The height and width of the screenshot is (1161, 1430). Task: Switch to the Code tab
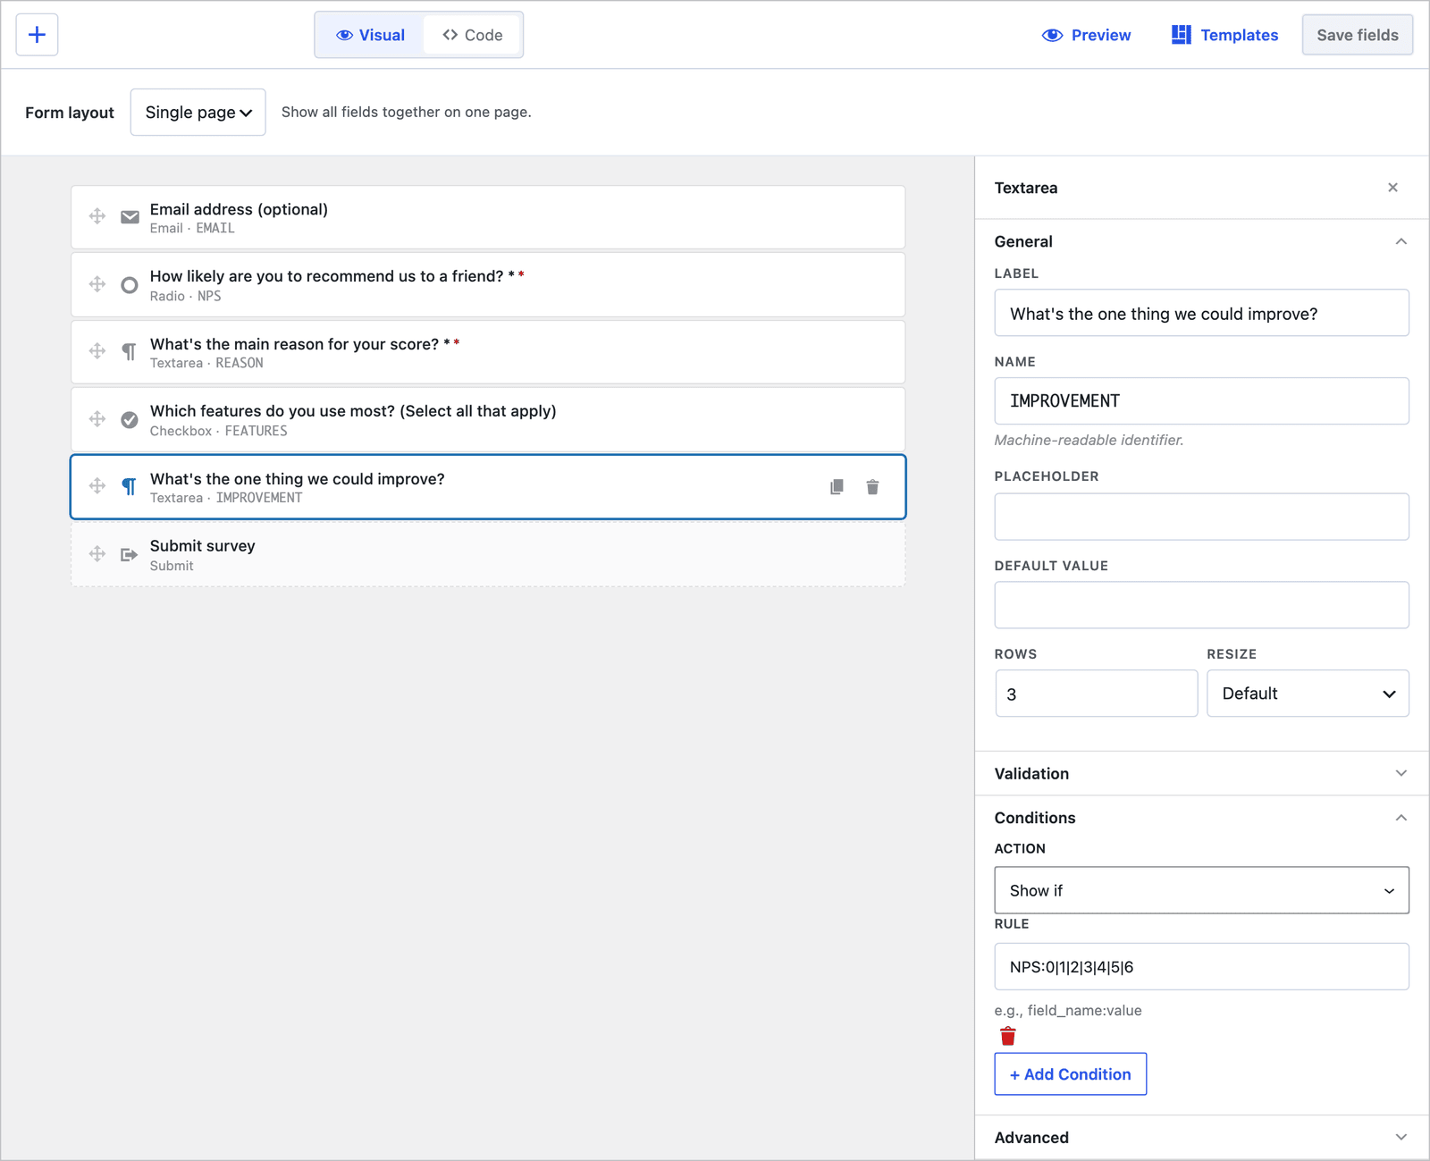pyautogui.click(x=472, y=35)
